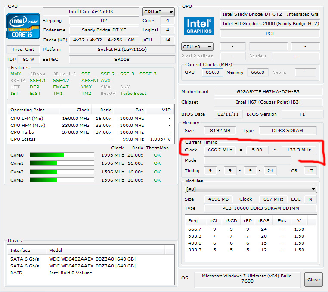Click the memory multiplier 5.00 field

coord(257,150)
